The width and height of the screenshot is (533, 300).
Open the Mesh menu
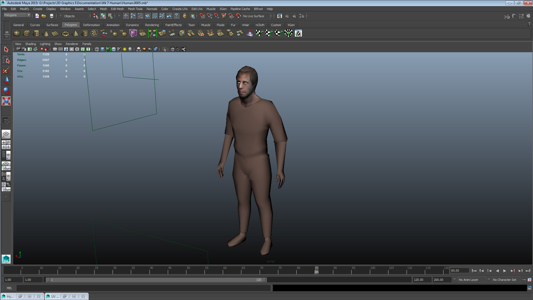[x=103, y=9]
